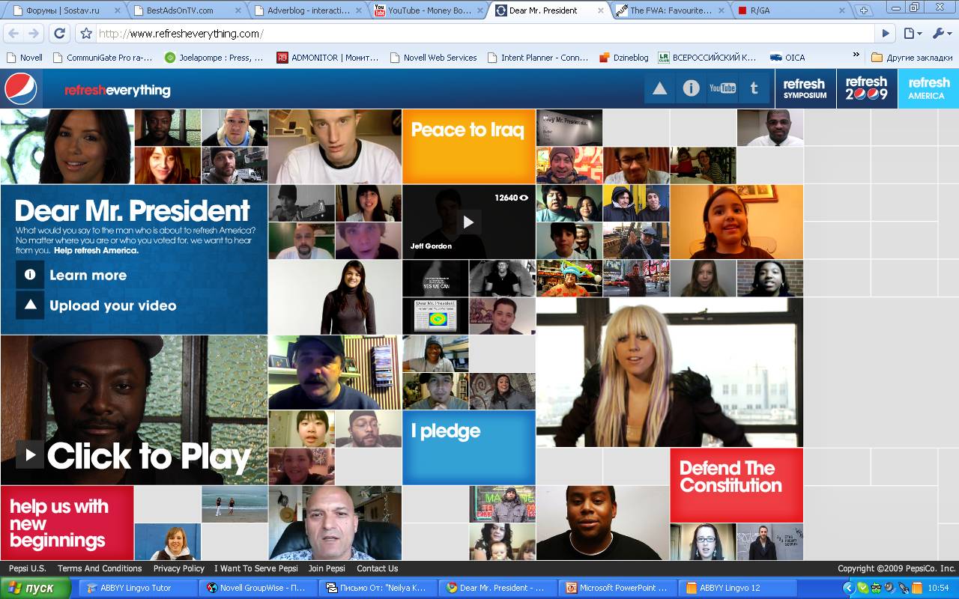This screenshot has width=959, height=599.
Task: Open the Chrome wrench settings menu
Action: [x=940, y=34]
